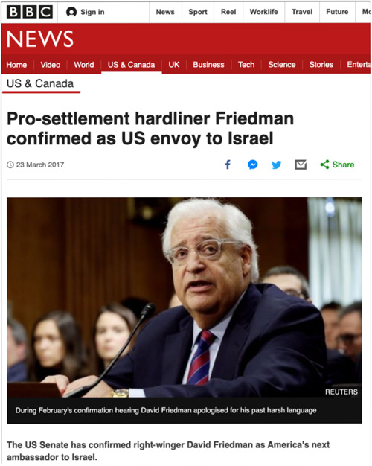Click the Sign in account icon
The width and height of the screenshot is (372, 466).
click(71, 12)
